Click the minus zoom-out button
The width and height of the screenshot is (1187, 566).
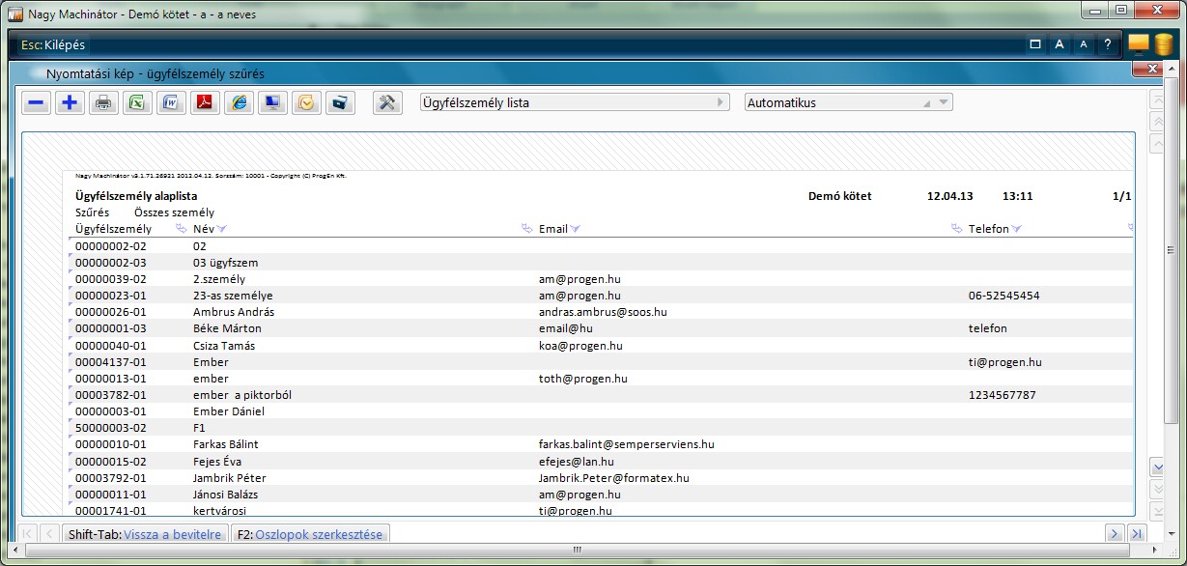coord(37,103)
